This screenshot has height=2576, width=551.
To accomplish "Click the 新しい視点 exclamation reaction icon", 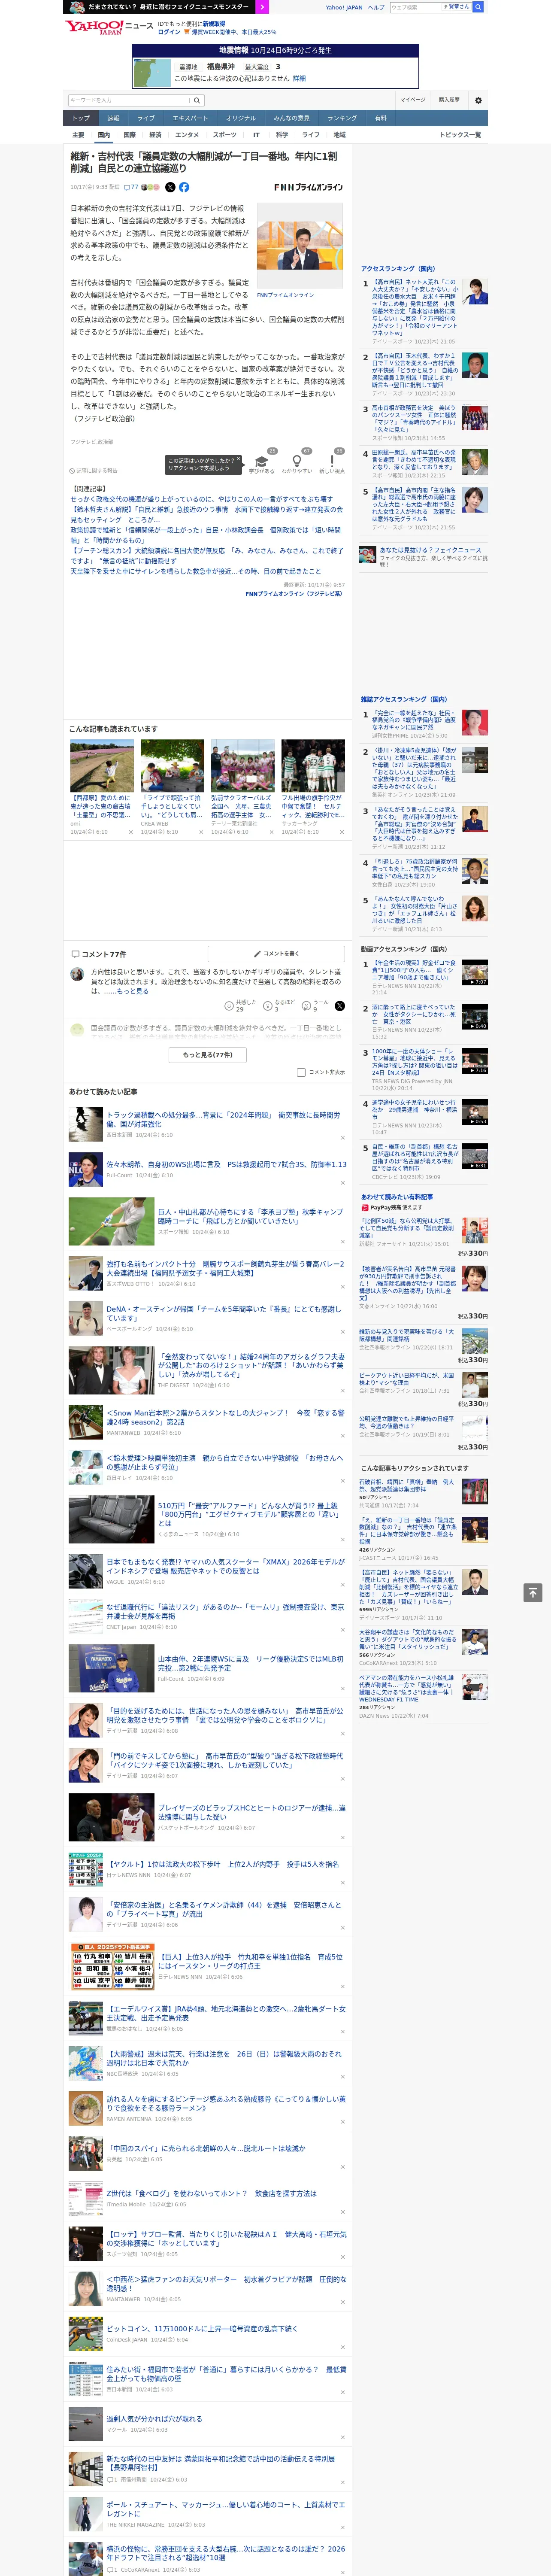I will coord(332,462).
